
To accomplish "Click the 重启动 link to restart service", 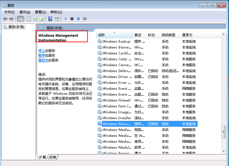I will (43, 60).
